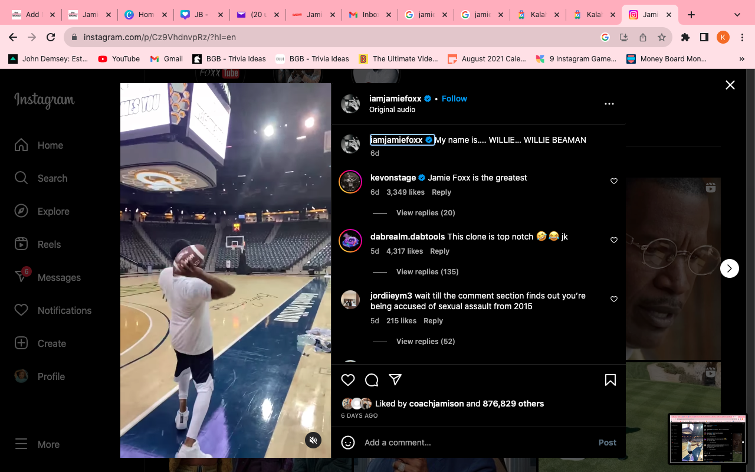Click the iamjamiefoxx header avatar
The height and width of the screenshot is (472, 755).
(x=350, y=104)
